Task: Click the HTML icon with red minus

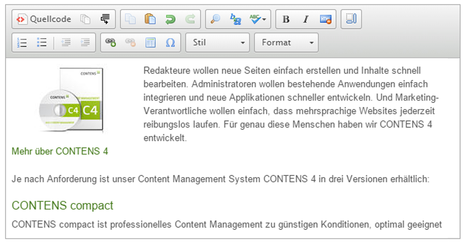Action: pyautogui.click(x=325, y=19)
